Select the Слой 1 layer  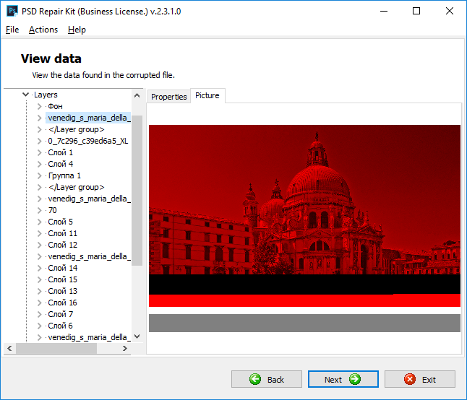coord(61,152)
